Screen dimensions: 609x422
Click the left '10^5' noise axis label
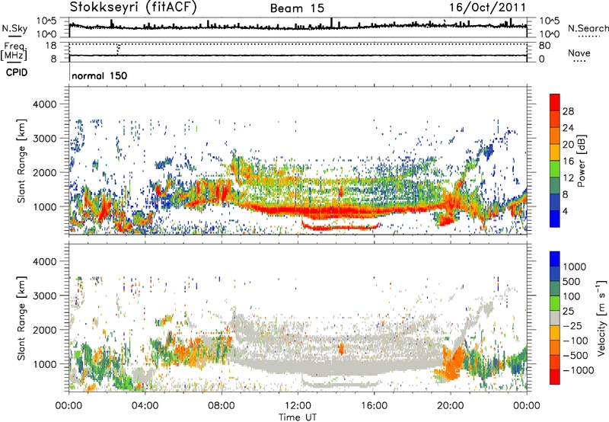point(46,21)
